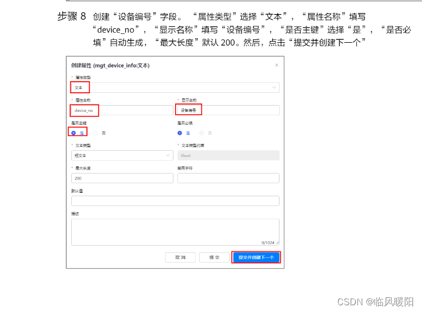
Task: Open the 属性类型 dropdown showing 文本
Action: 175,87
